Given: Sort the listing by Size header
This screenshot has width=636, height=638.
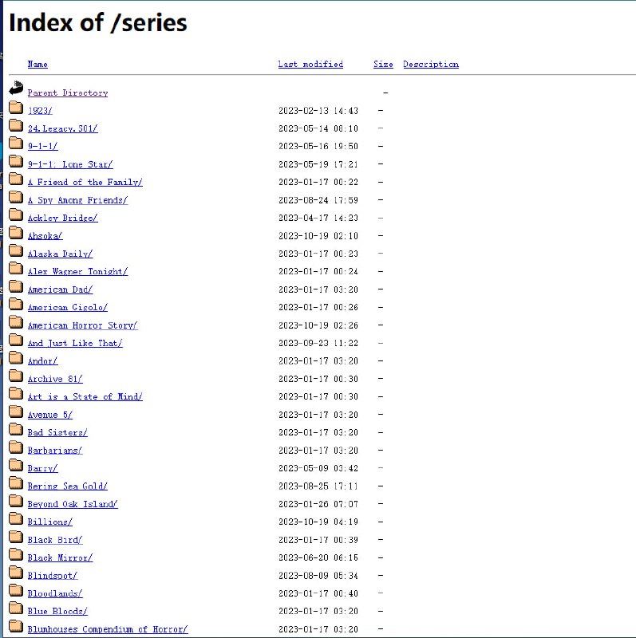Looking at the screenshot, I should coord(383,65).
